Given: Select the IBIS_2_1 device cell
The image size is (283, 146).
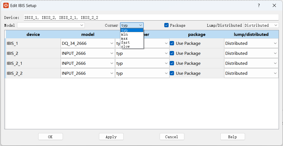Looking at the screenshot, I should click(x=33, y=63).
